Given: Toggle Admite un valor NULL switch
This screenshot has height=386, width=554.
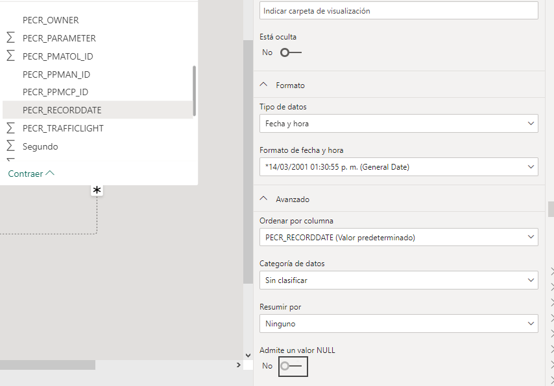Looking at the screenshot, I should point(293,366).
